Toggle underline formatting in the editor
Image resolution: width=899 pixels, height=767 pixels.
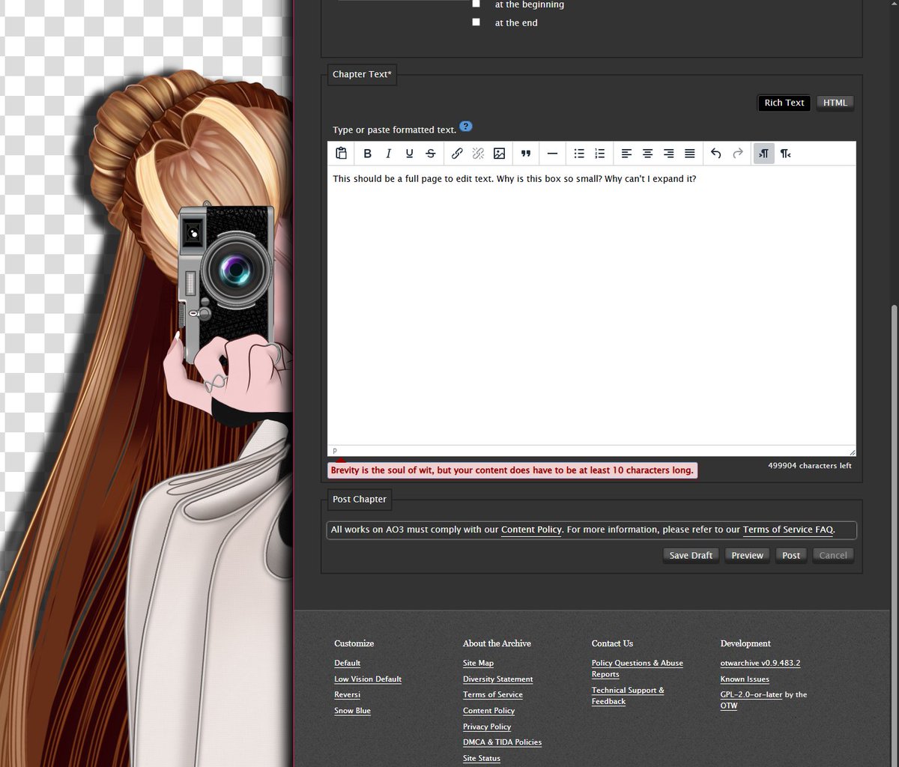coord(409,154)
